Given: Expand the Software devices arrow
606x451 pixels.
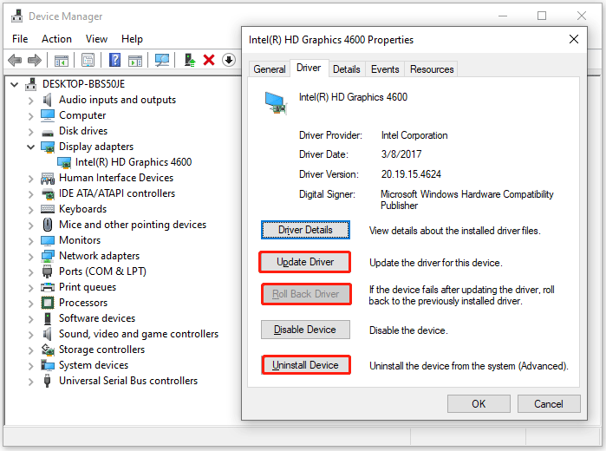Looking at the screenshot, I should 31,318.
